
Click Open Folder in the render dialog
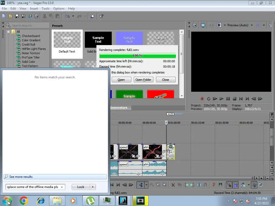[x=143, y=80]
